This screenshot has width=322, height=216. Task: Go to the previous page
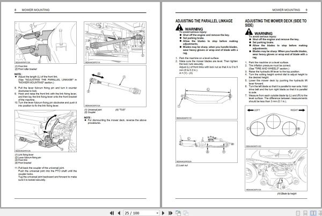pos(119,213)
